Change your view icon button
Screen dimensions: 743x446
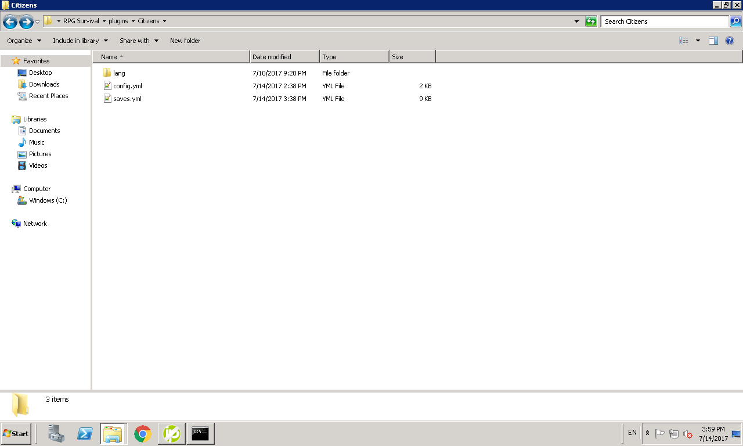coord(684,41)
